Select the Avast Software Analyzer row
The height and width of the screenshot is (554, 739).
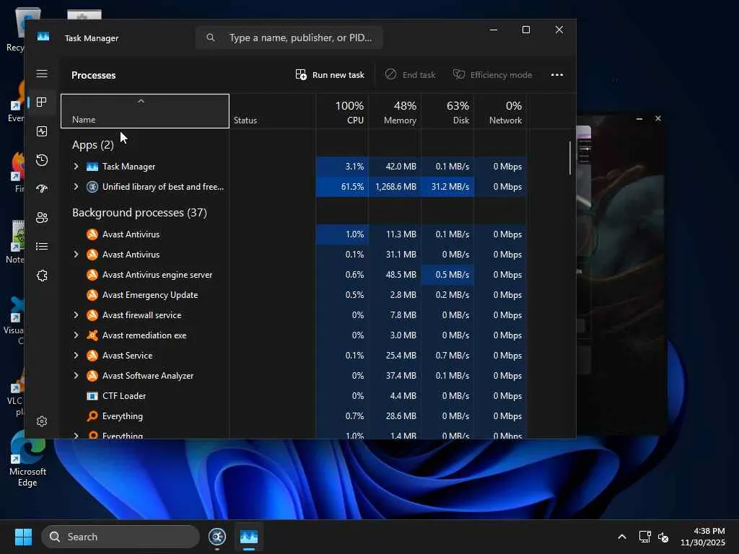point(294,375)
